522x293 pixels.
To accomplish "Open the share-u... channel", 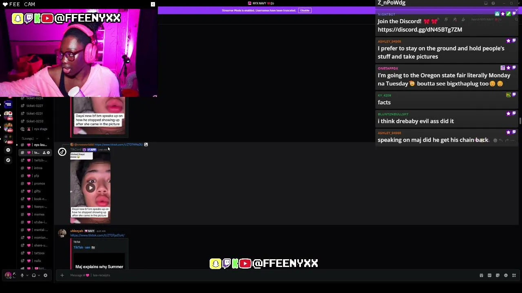I will pyautogui.click(x=35, y=245).
